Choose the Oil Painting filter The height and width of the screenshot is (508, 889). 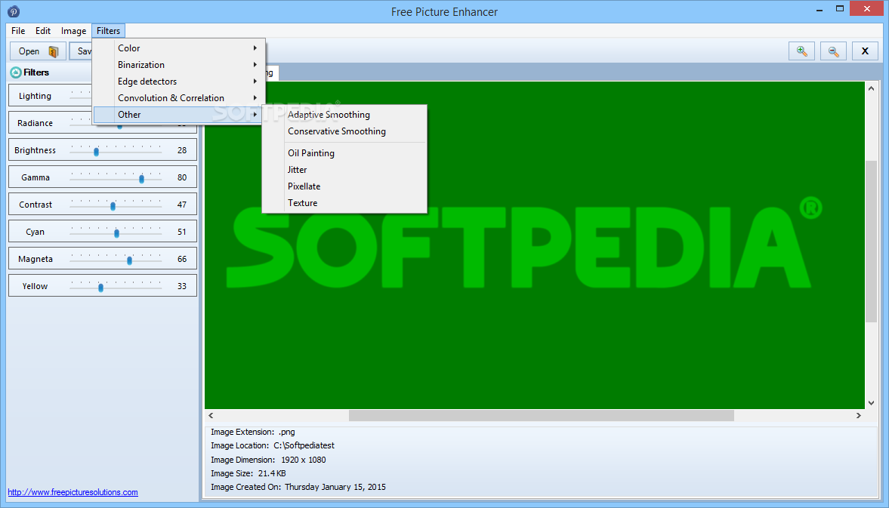(344, 153)
